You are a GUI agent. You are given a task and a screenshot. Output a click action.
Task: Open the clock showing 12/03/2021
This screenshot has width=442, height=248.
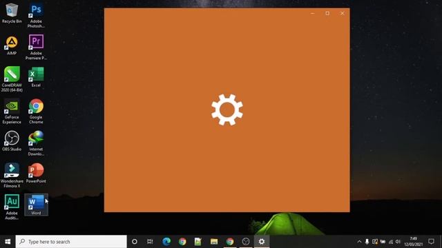[414, 242]
